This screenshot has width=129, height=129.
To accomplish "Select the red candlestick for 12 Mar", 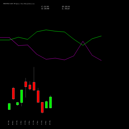I will 26,84.
